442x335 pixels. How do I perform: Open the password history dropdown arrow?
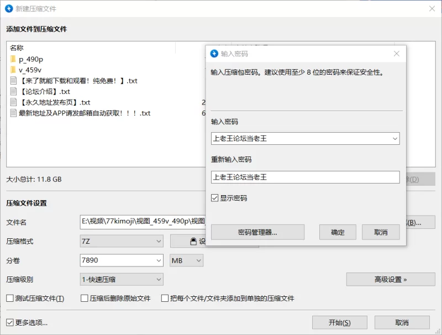tap(395, 138)
